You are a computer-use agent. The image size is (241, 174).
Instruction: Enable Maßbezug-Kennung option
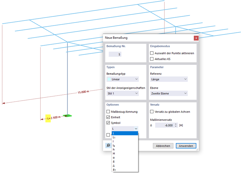[x=108, y=111]
